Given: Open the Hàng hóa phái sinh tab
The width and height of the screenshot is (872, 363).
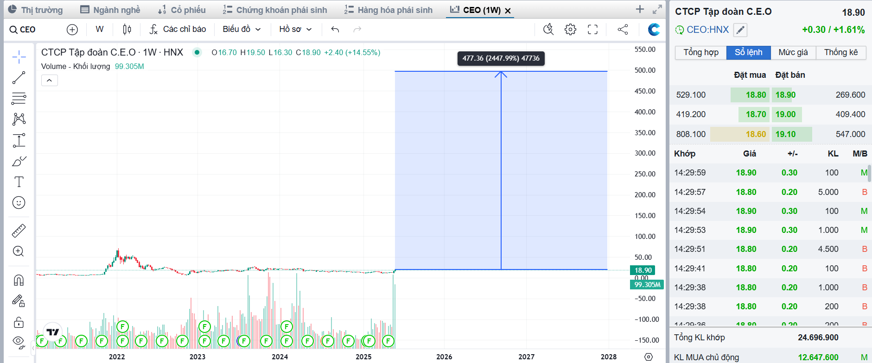Looking at the screenshot, I should tap(388, 10).
